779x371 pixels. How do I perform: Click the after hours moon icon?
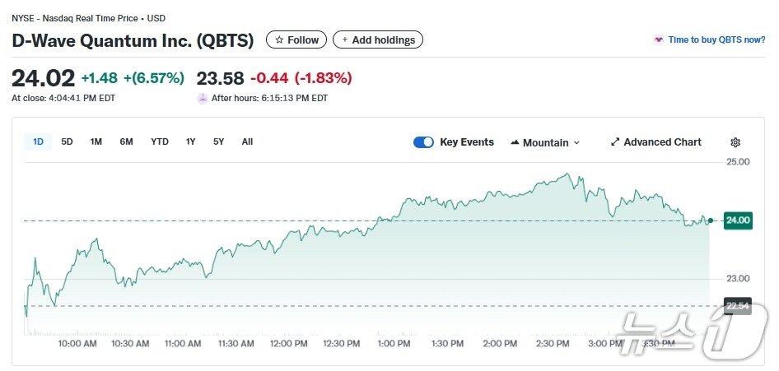pos(203,98)
